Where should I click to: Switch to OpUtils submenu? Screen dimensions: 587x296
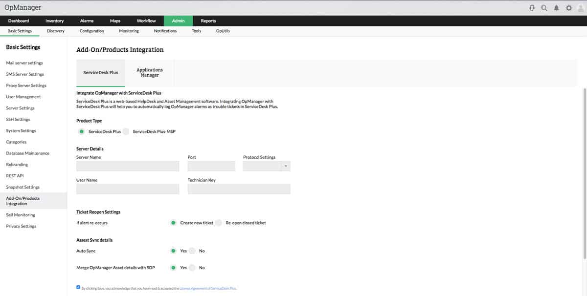pos(223,31)
